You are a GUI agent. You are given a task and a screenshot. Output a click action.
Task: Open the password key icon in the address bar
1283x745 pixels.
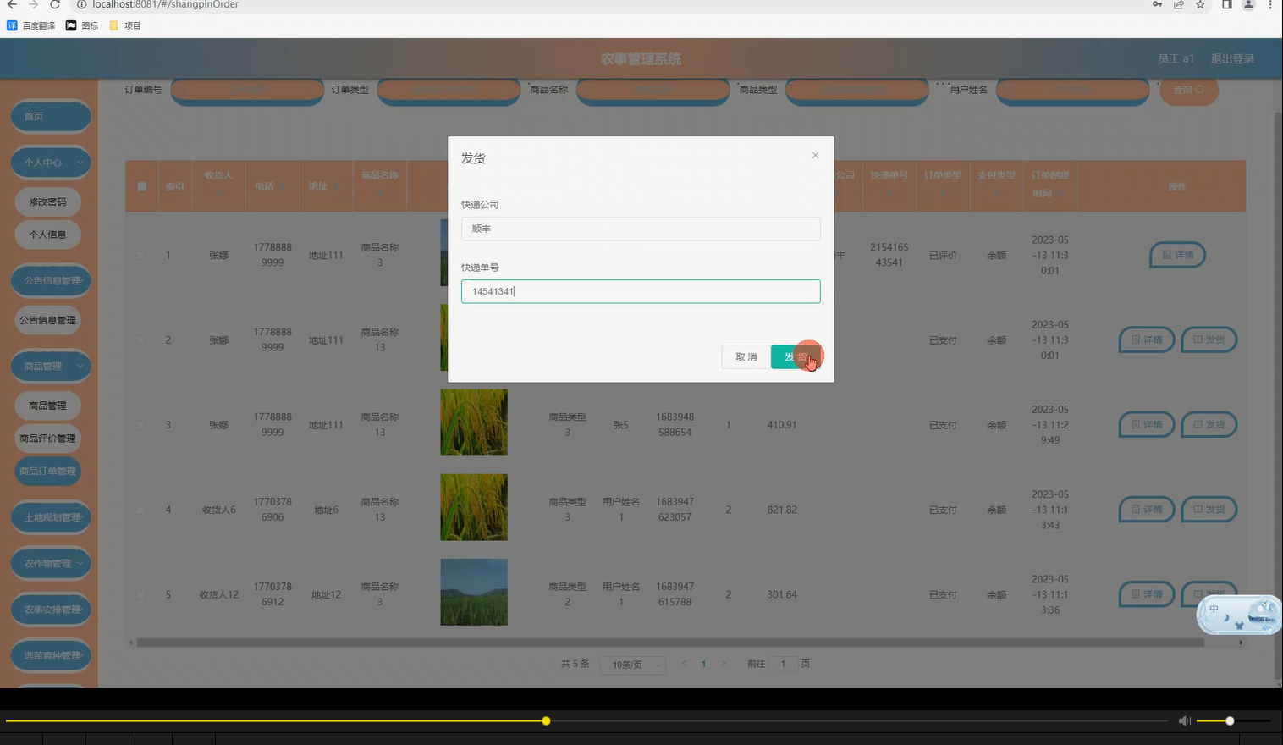coord(1157,4)
